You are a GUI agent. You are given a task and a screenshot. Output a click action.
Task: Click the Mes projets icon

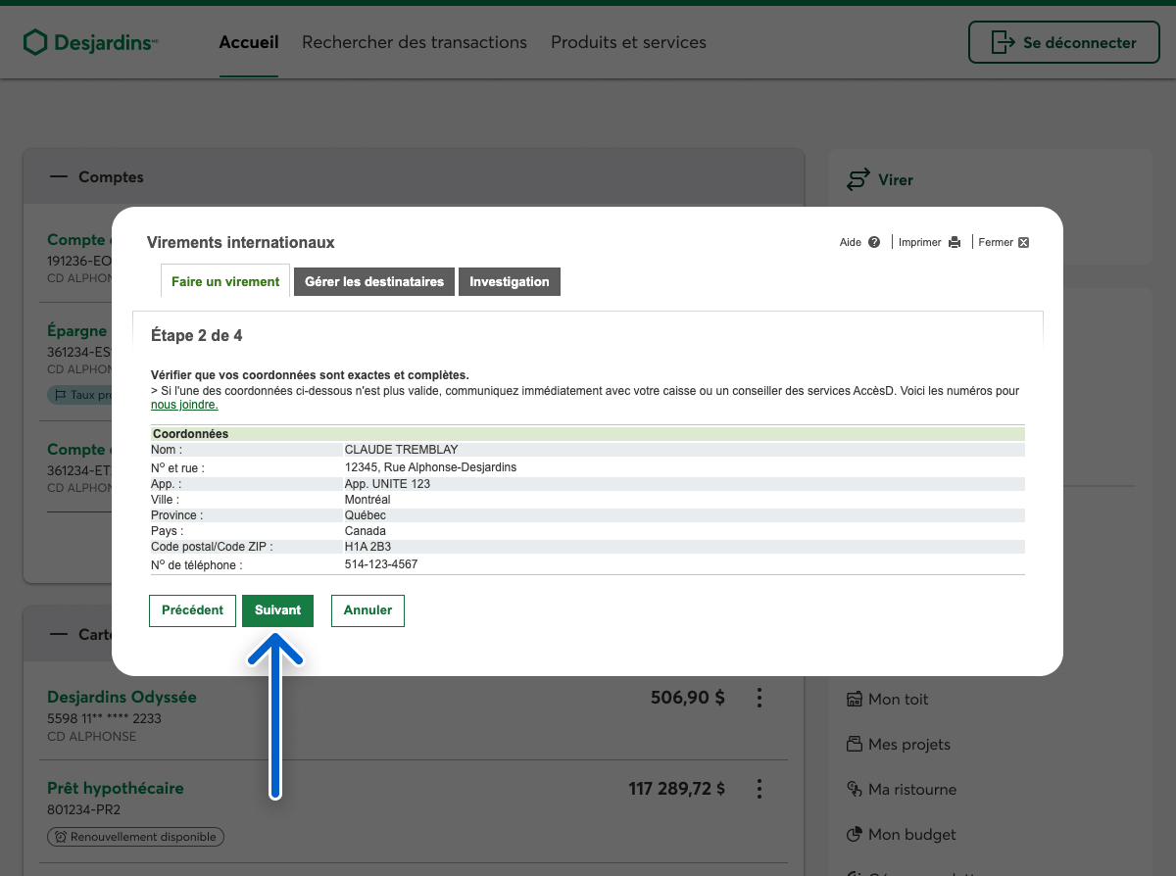[855, 745]
